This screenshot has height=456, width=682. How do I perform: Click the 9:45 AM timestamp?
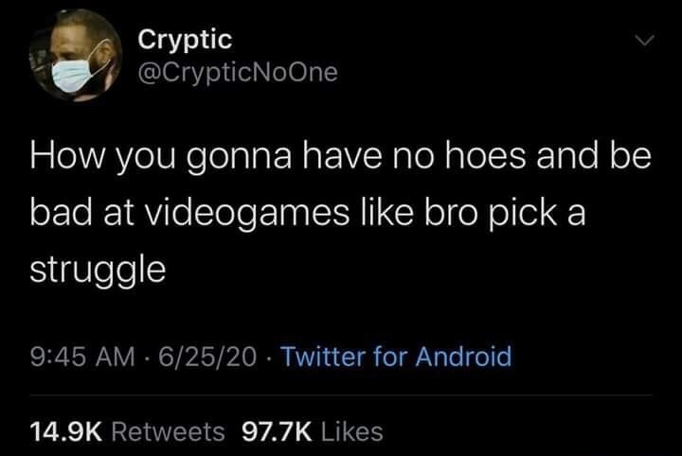(x=82, y=357)
